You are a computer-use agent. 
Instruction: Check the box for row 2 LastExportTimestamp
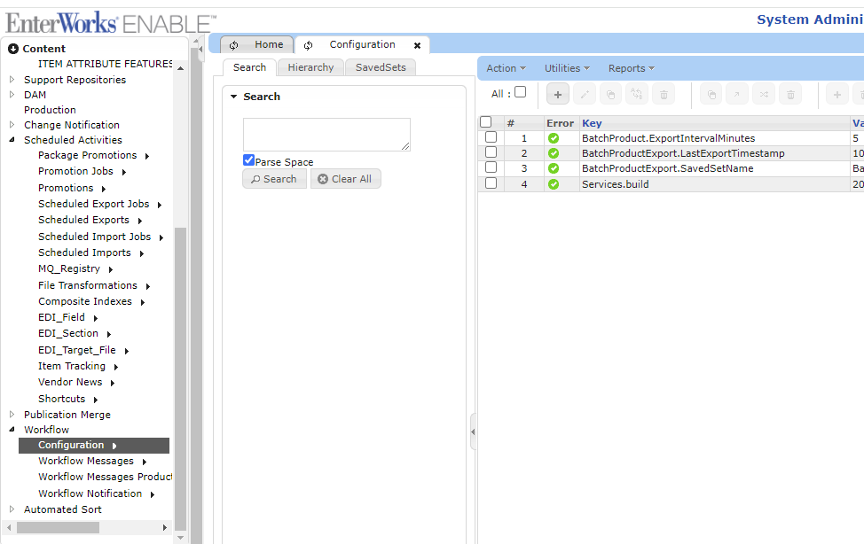tap(491, 152)
